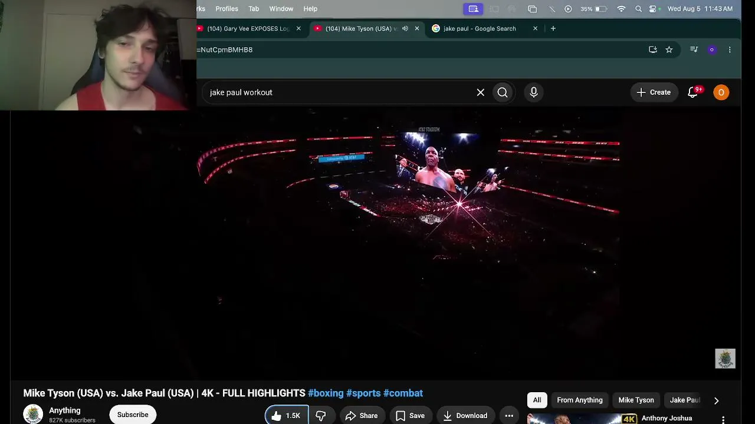Open the YouTube account avatar menu

(x=721, y=92)
